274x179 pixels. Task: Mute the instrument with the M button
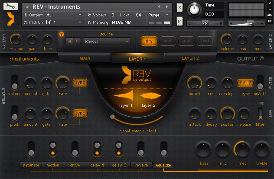coord(179,22)
